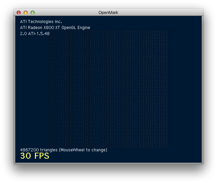Click the triangle grid's bottom-left corner
Viewport: 217px width, 183px height.
[x=51, y=146]
